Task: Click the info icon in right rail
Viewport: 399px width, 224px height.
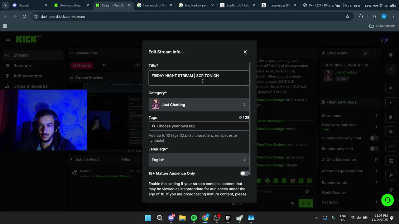Action: 391,55
